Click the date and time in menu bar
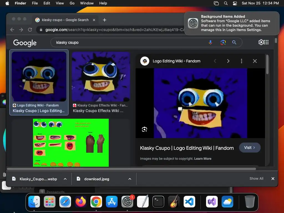 pyautogui.click(x=260, y=3)
